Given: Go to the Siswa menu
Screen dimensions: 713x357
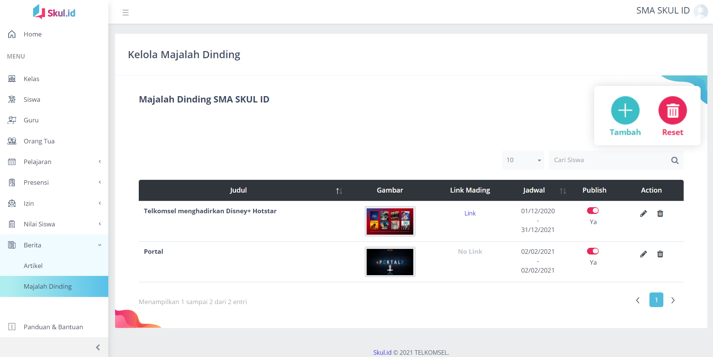Looking at the screenshot, I should [32, 99].
